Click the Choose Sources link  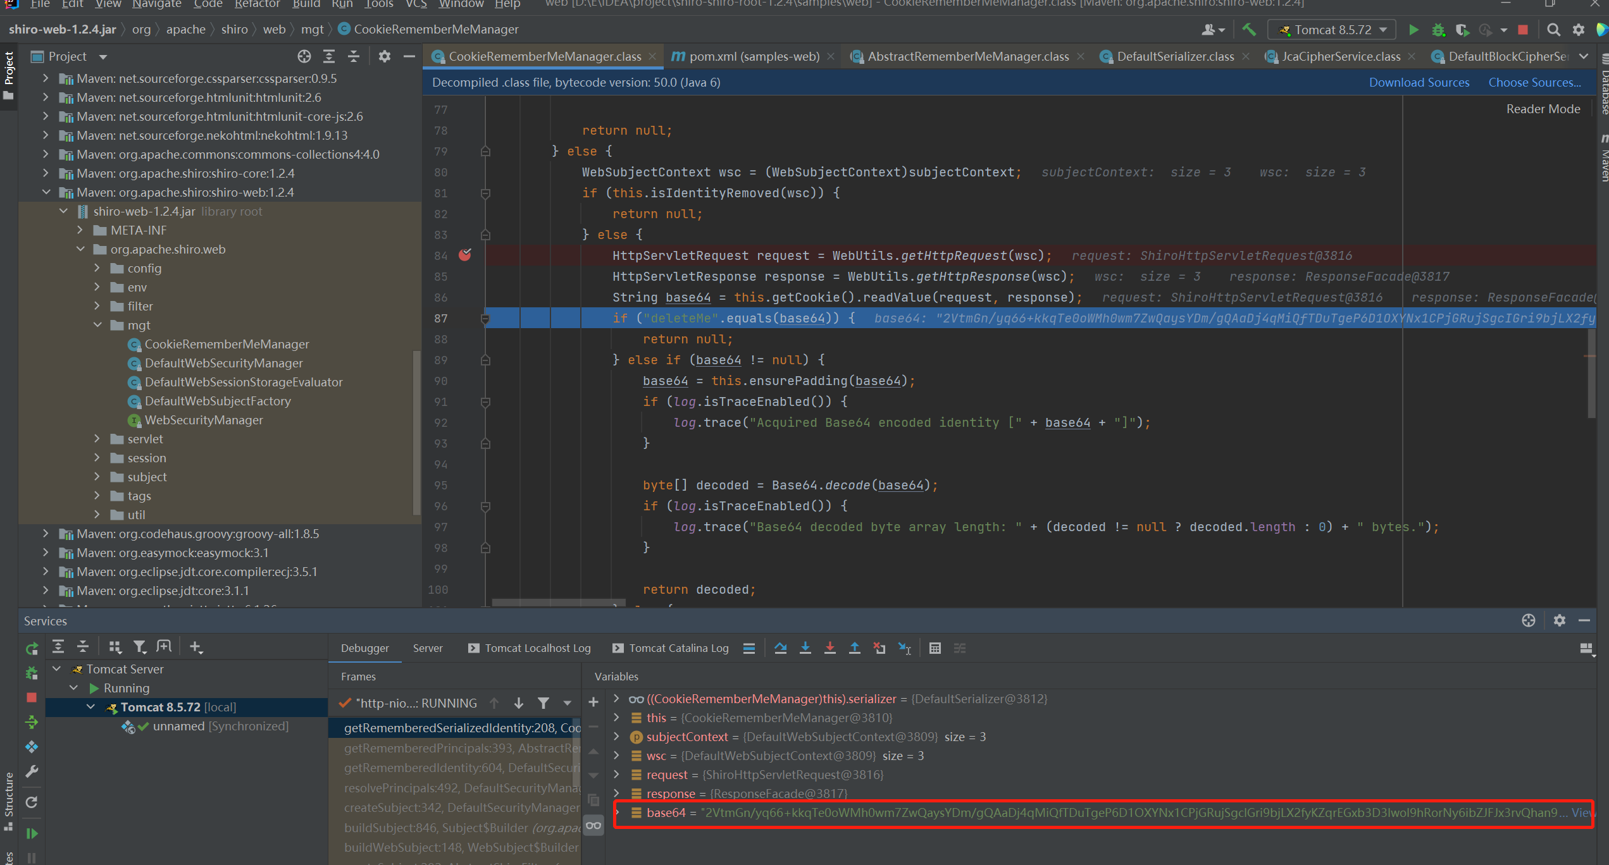tap(1534, 82)
